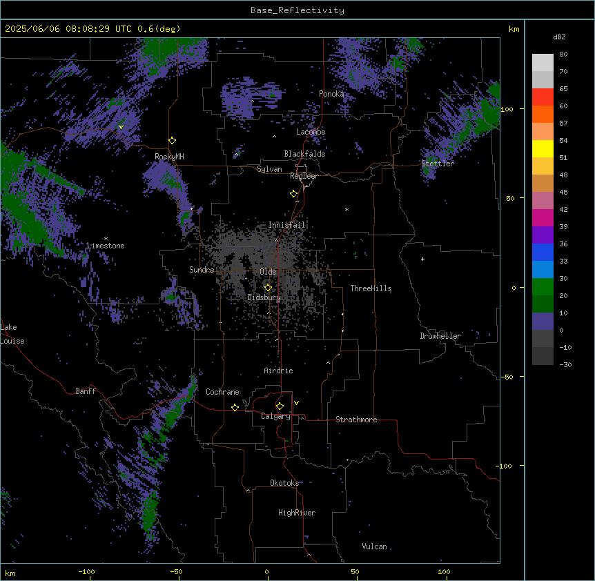Click the 45 value on the dBZ legend
The image size is (595, 581).
[563, 193]
